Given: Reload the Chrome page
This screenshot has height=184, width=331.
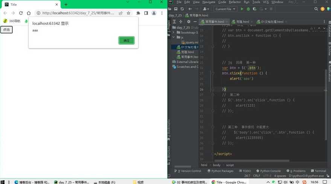Looking at the screenshot, I should 21,13.
